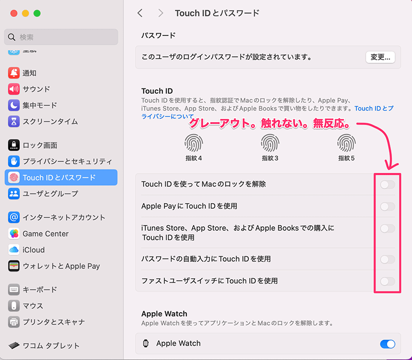Image resolution: width=412 pixels, height=360 pixels.
Task: Open 集中モード settings pane
Action: [x=61, y=105]
